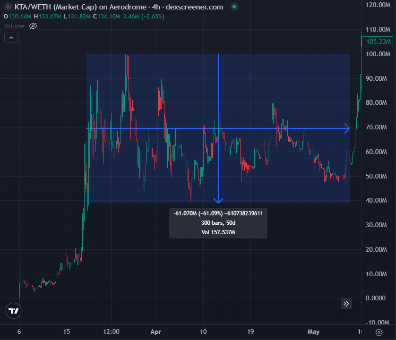Click the measurement tooltip showing -61.09%
The image size is (396, 340).
pyautogui.click(x=218, y=223)
